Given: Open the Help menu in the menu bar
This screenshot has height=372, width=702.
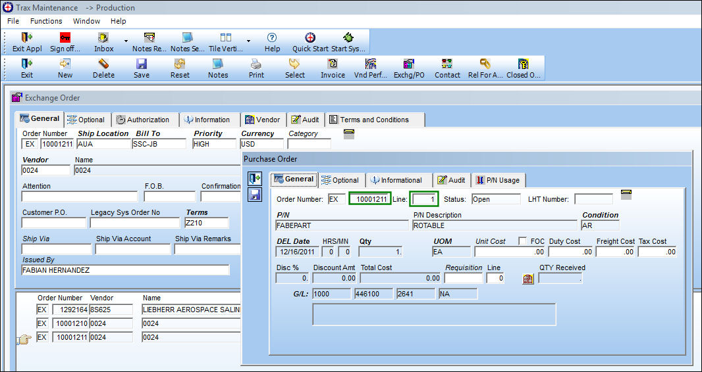Looking at the screenshot, I should (118, 21).
